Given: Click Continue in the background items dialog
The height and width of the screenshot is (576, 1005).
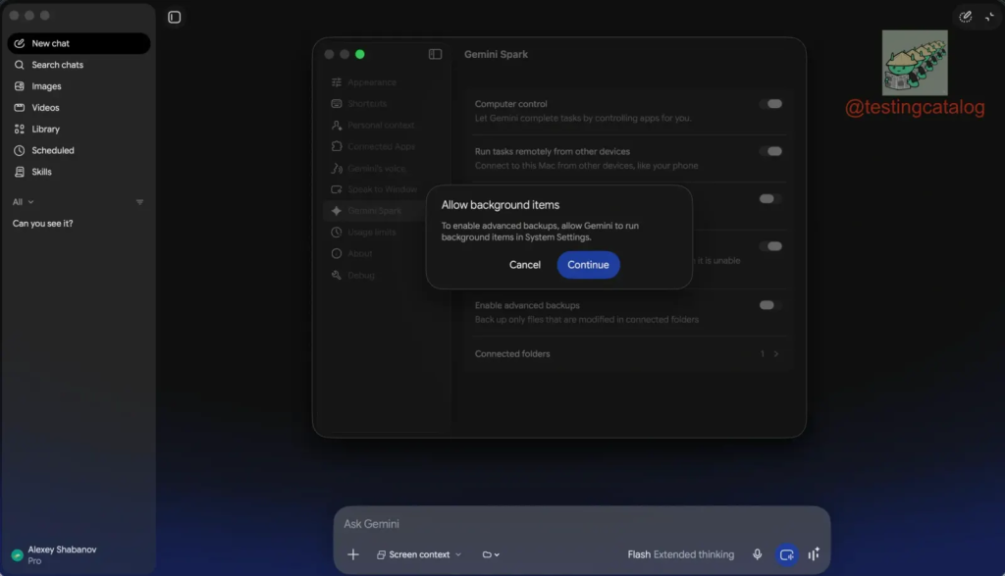Looking at the screenshot, I should tap(588, 265).
